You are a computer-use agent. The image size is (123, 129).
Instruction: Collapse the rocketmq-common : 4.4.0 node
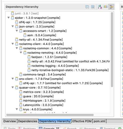point(17,48)
